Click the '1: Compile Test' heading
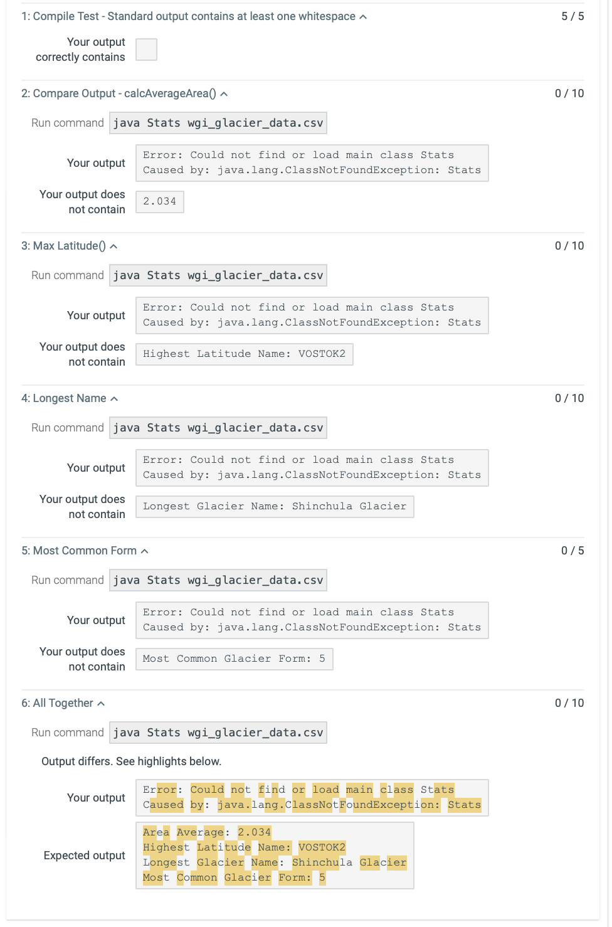 (x=188, y=16)
